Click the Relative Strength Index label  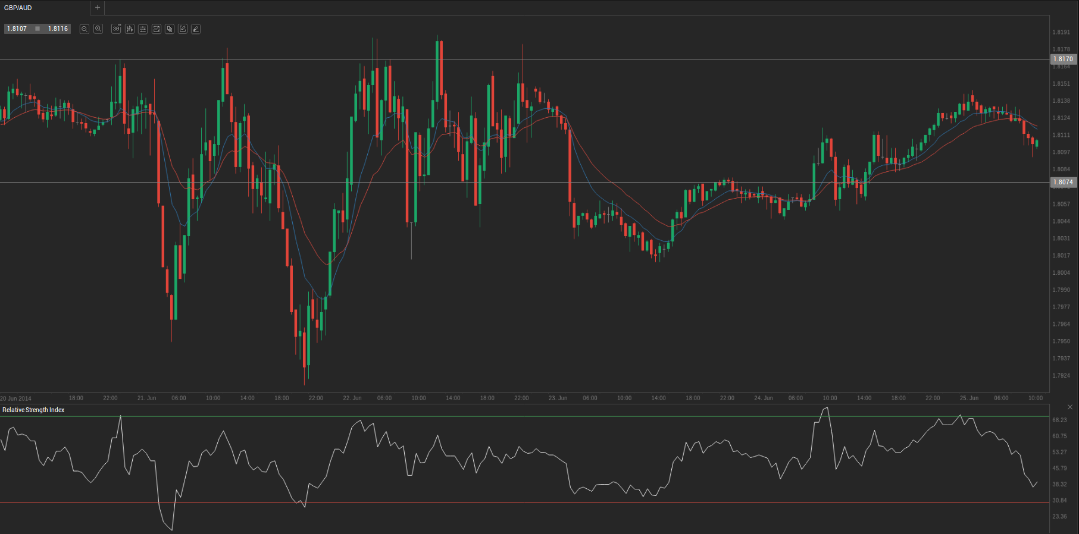pyautogui.click(x=33, y=410)
